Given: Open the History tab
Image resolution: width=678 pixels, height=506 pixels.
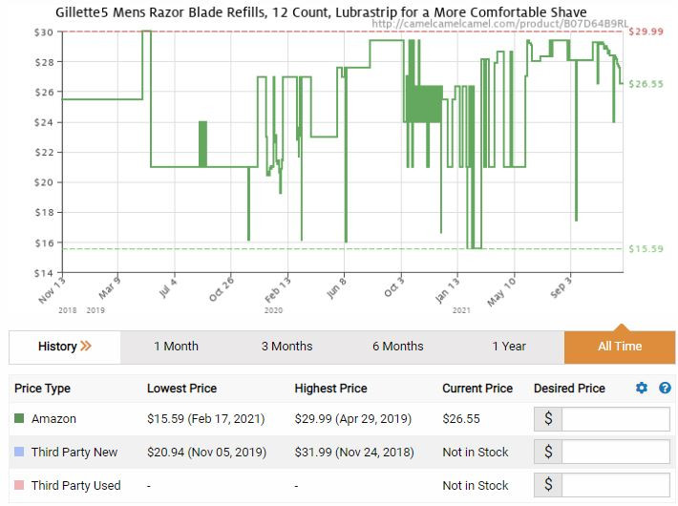Looking at the screenshot, I should point(65,347).
